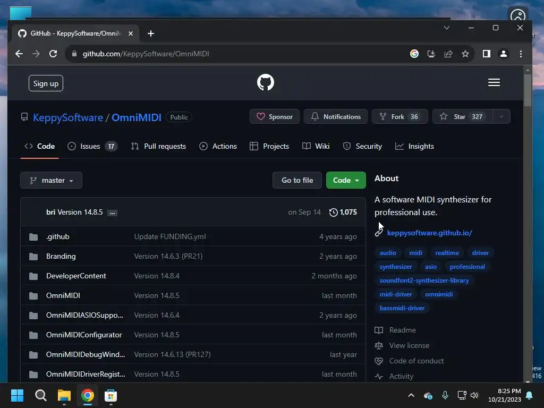Open the Actions tab

point(218,147)
